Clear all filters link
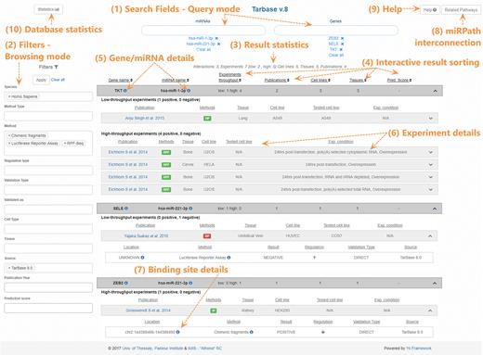This screenshot has width=483, height=355. 58,80
